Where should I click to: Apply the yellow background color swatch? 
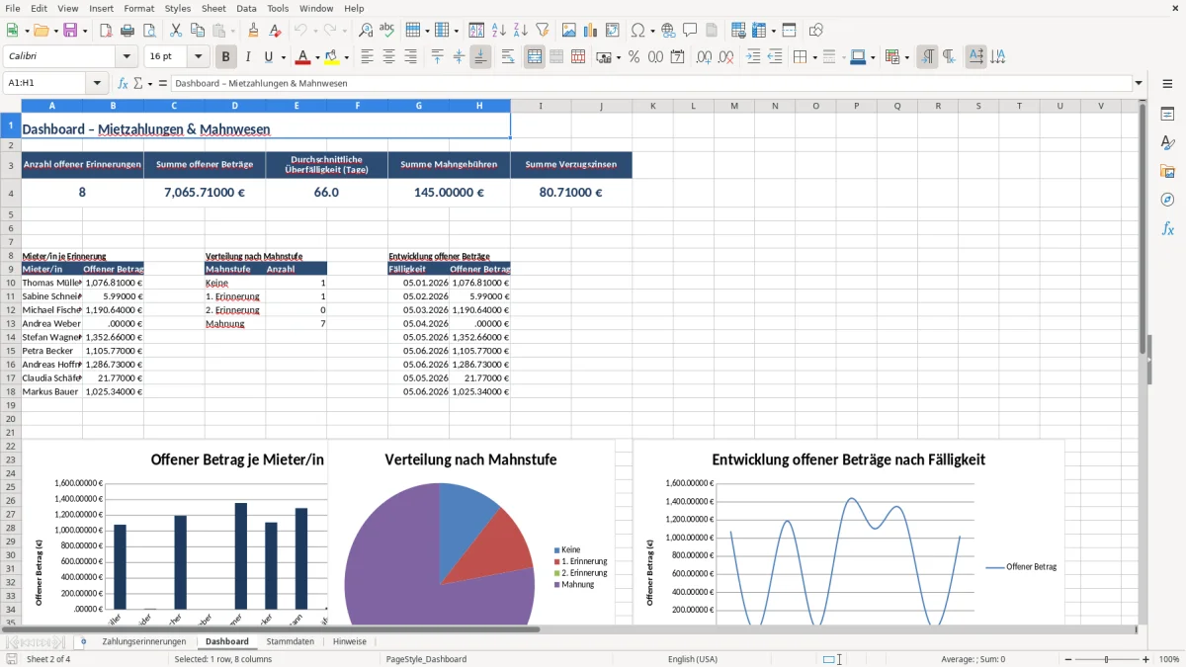coord(332,57)
